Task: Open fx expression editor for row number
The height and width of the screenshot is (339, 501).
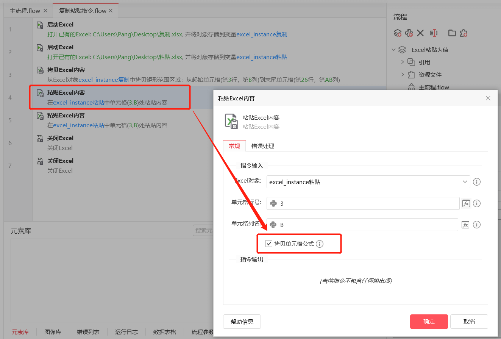Action: coord(466,203)
